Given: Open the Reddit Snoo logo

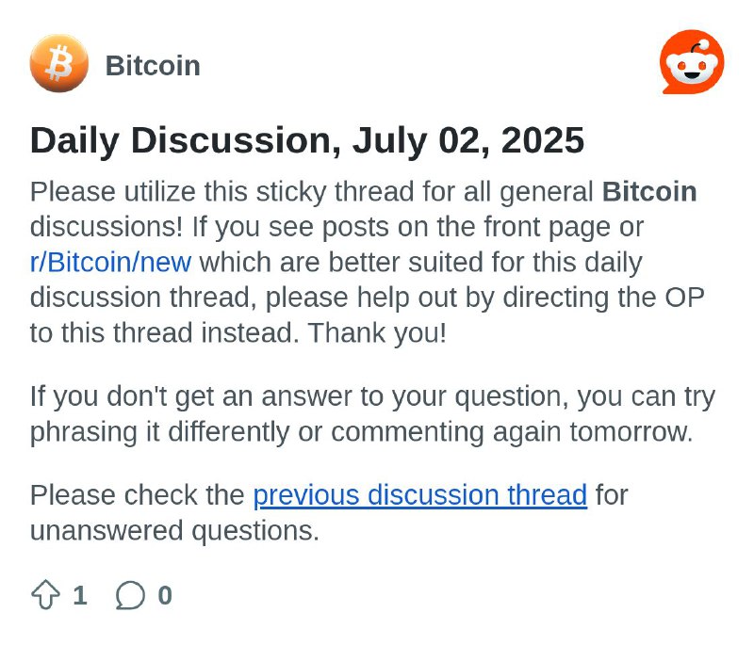Looking at the screenshot, I should [x=692, y=62].
